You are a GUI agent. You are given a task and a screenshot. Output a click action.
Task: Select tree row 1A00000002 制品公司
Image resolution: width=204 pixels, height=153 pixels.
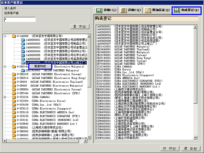pyautogui.click(x=56, y=44)
